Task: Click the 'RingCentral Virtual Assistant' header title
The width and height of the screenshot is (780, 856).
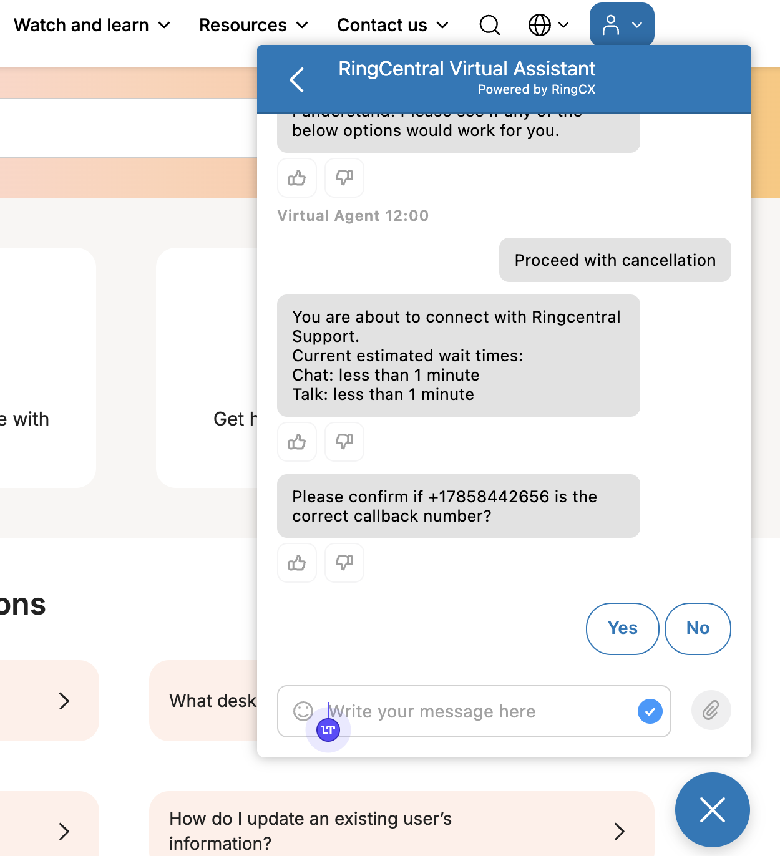Action: [x=467, y=69]
